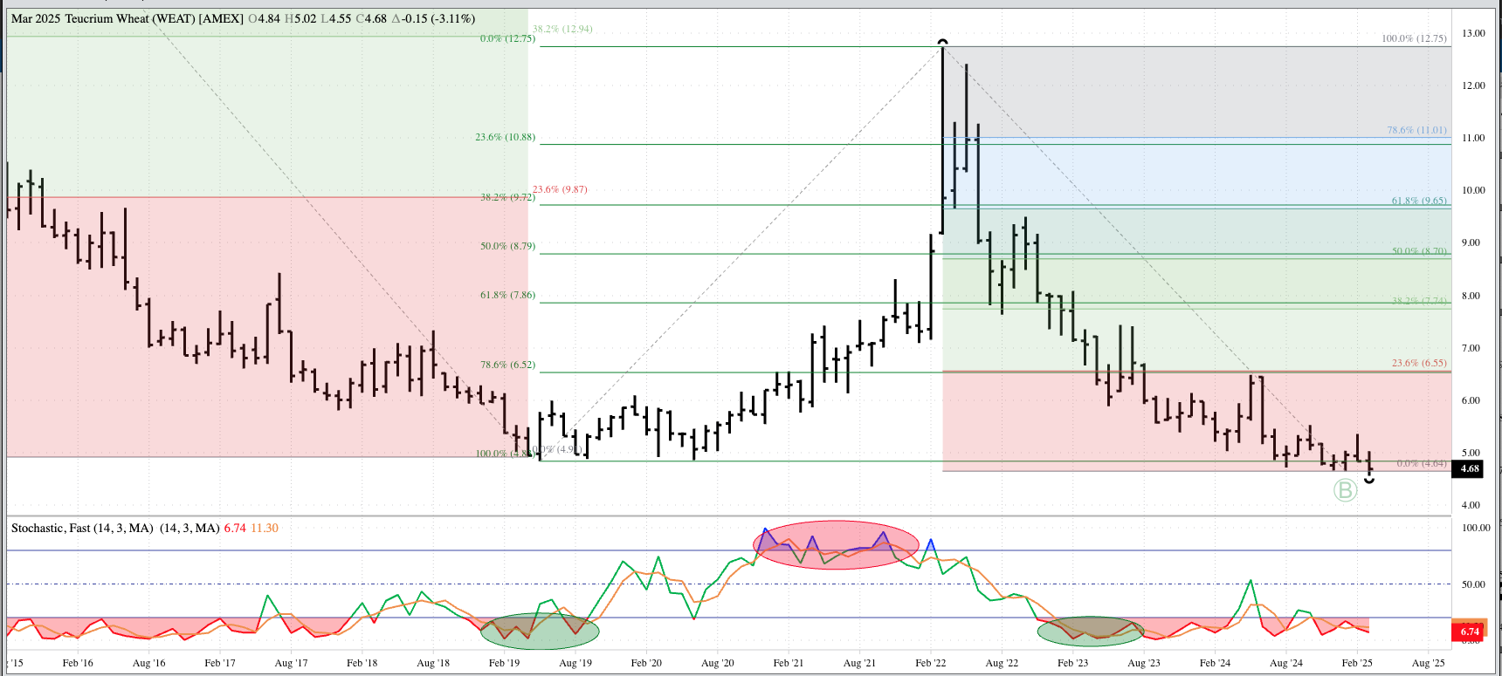
Task: Click the red 23.6% (6.55) retracement label
Action: 1418,363
